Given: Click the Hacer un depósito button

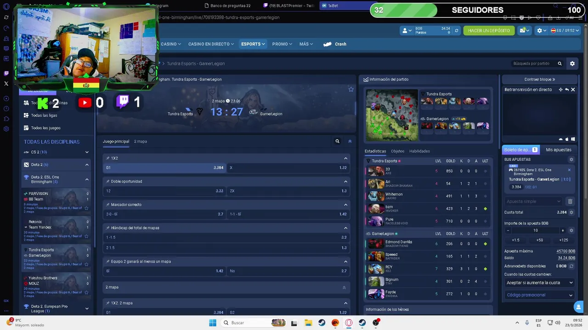Looking at the screenshot, I should [489, 31].
